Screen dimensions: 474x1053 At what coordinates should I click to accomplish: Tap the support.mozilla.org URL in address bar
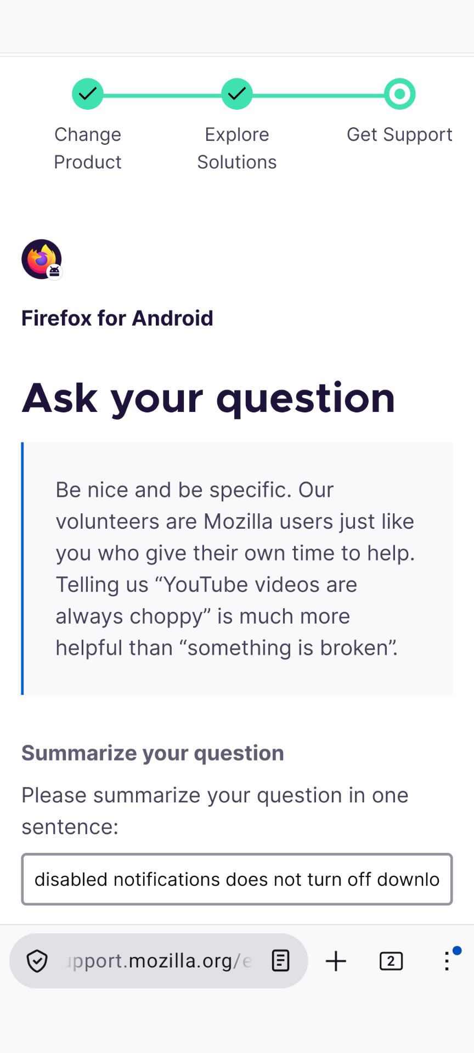click(159, 961)
